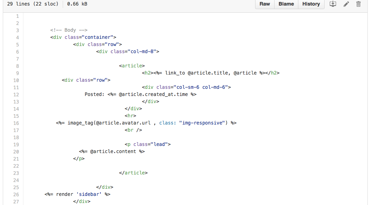Click the "img-responsive" string

202,123
